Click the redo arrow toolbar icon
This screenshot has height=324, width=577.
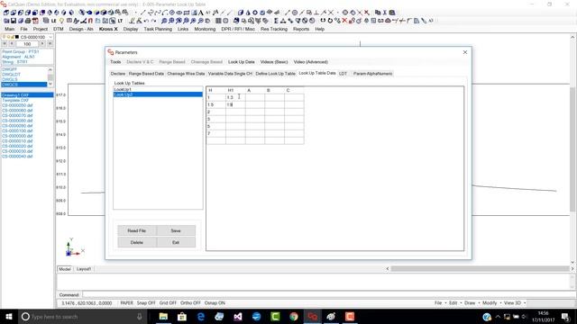coord(153,21)
